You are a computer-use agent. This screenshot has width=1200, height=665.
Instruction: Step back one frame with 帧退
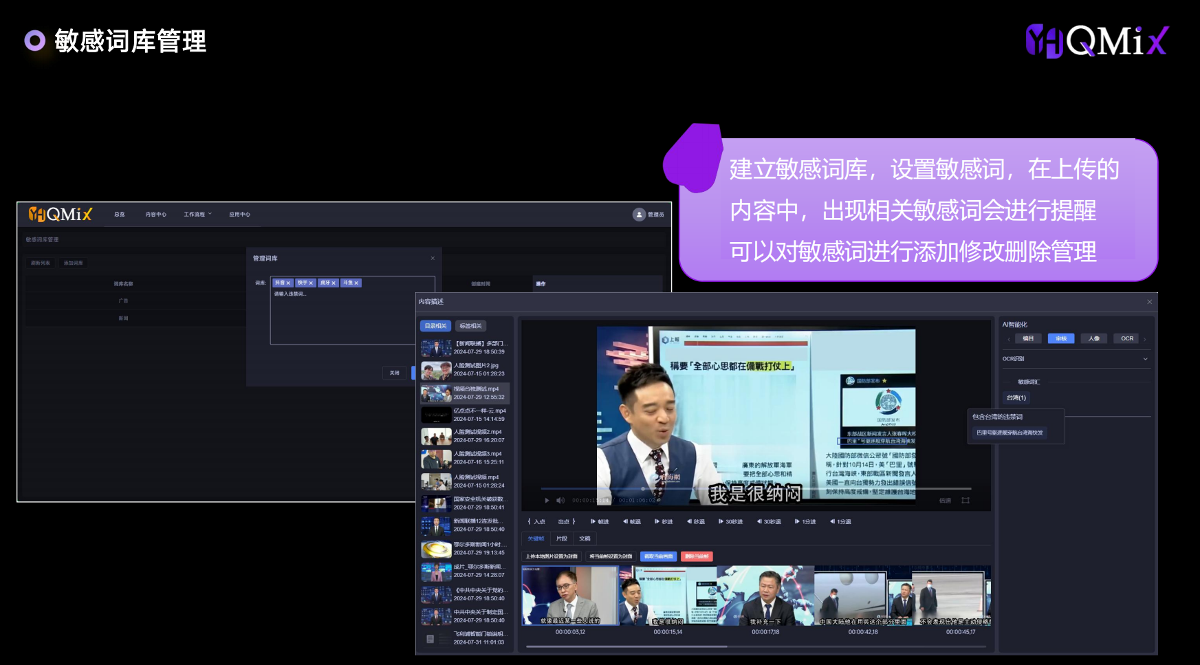632,521
